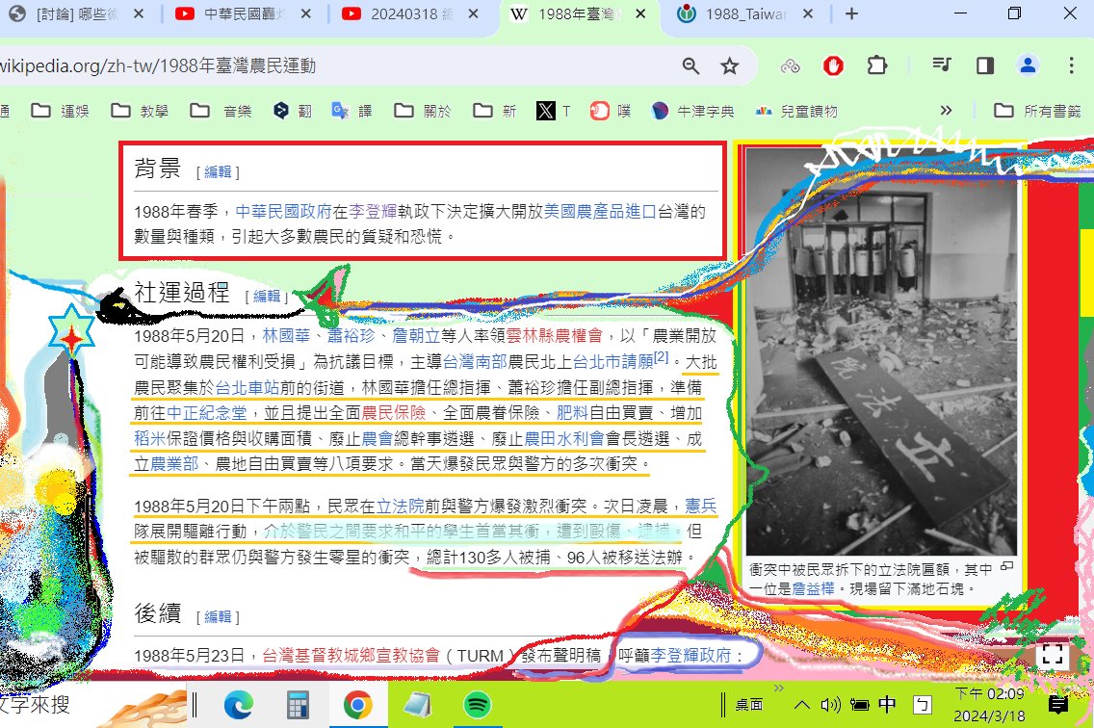This screenshot has height=728, width=1094.
Task: Click the taskbar clock showing 下午 02:09
Action: coord(989,705)
